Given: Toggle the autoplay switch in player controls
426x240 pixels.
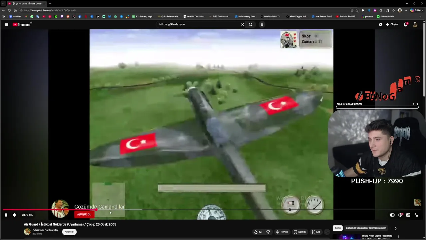Looking at the screenshot, I should point(392,215).
